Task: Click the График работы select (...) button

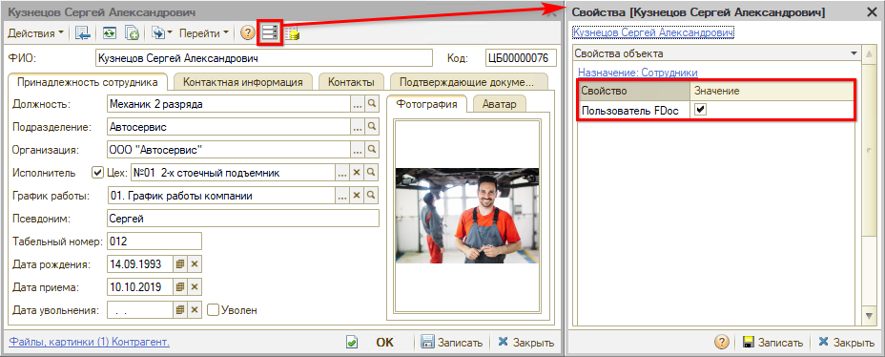Action: (342, 196)
